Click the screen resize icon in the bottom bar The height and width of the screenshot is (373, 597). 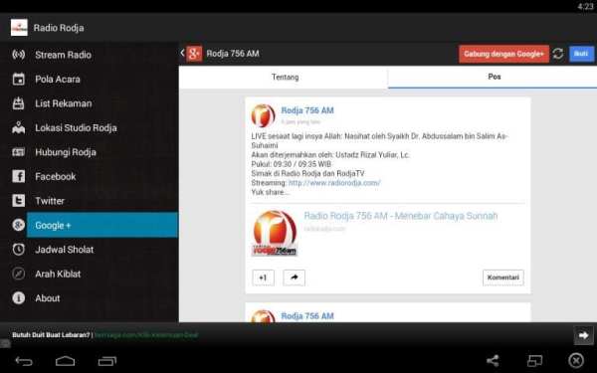(534, 360)
